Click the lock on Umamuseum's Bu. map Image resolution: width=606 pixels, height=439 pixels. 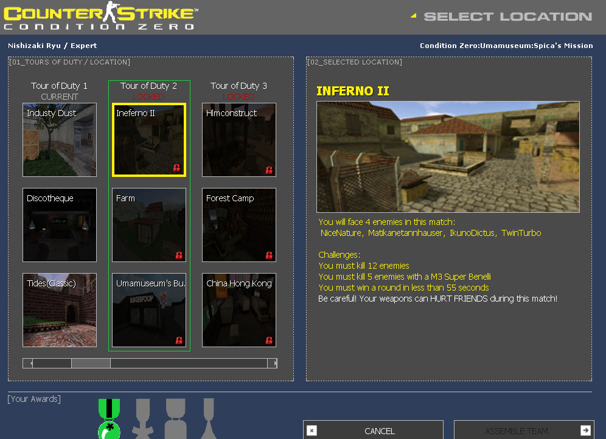pos(179,341)
